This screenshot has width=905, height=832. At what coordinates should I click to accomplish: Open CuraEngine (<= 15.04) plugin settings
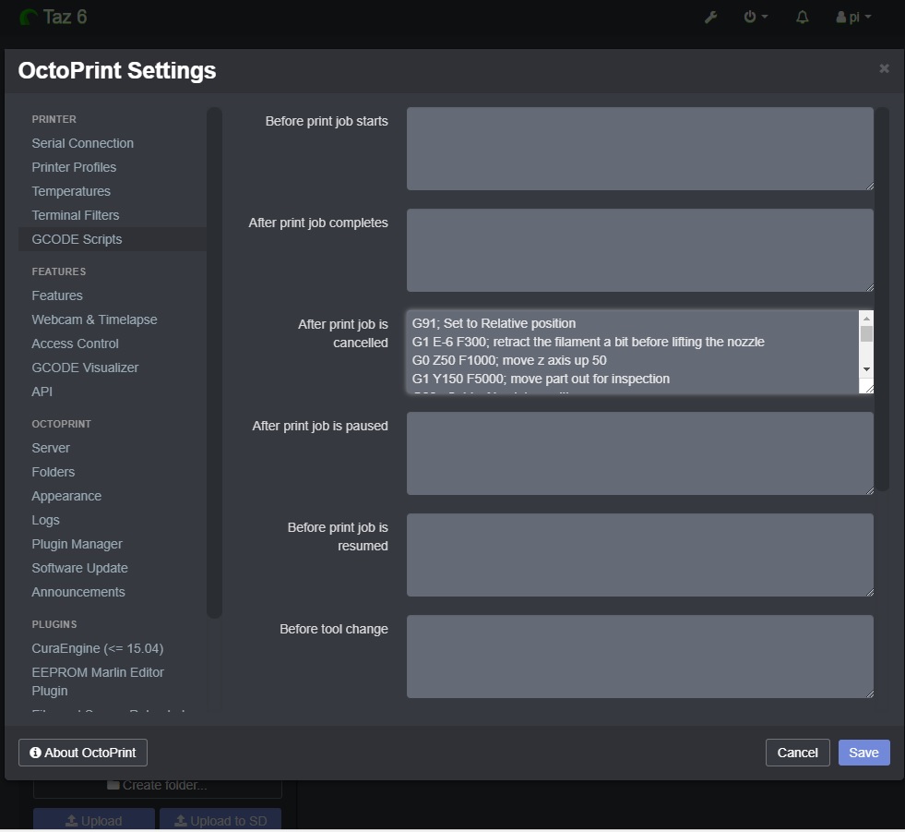98,648
